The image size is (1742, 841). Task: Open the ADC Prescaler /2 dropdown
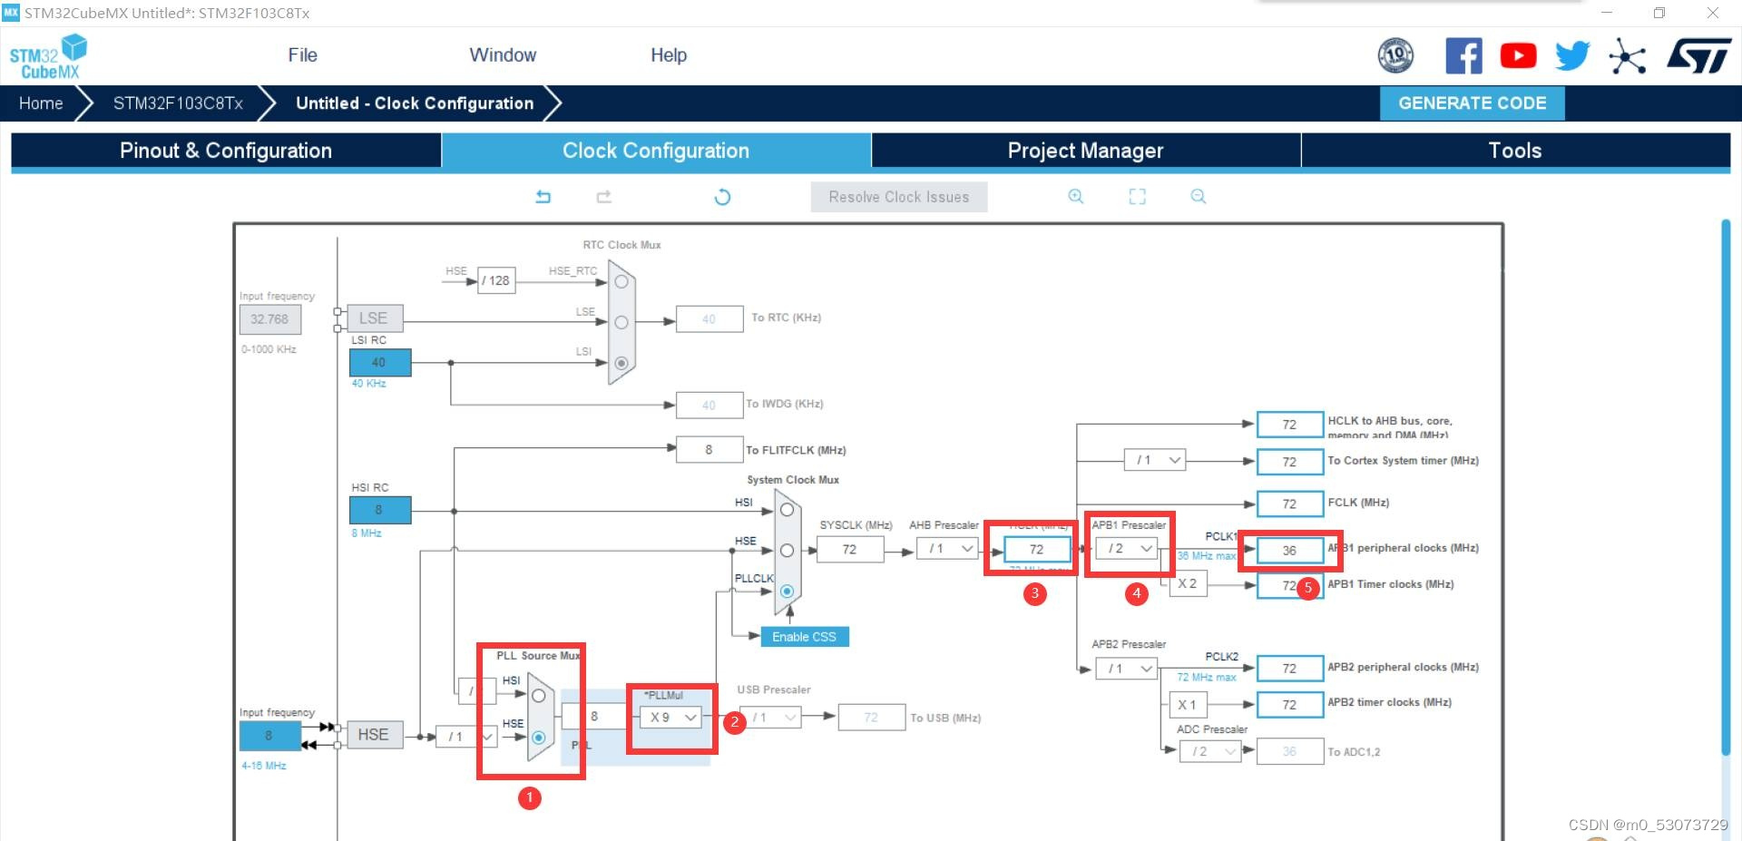[1210, 751]
